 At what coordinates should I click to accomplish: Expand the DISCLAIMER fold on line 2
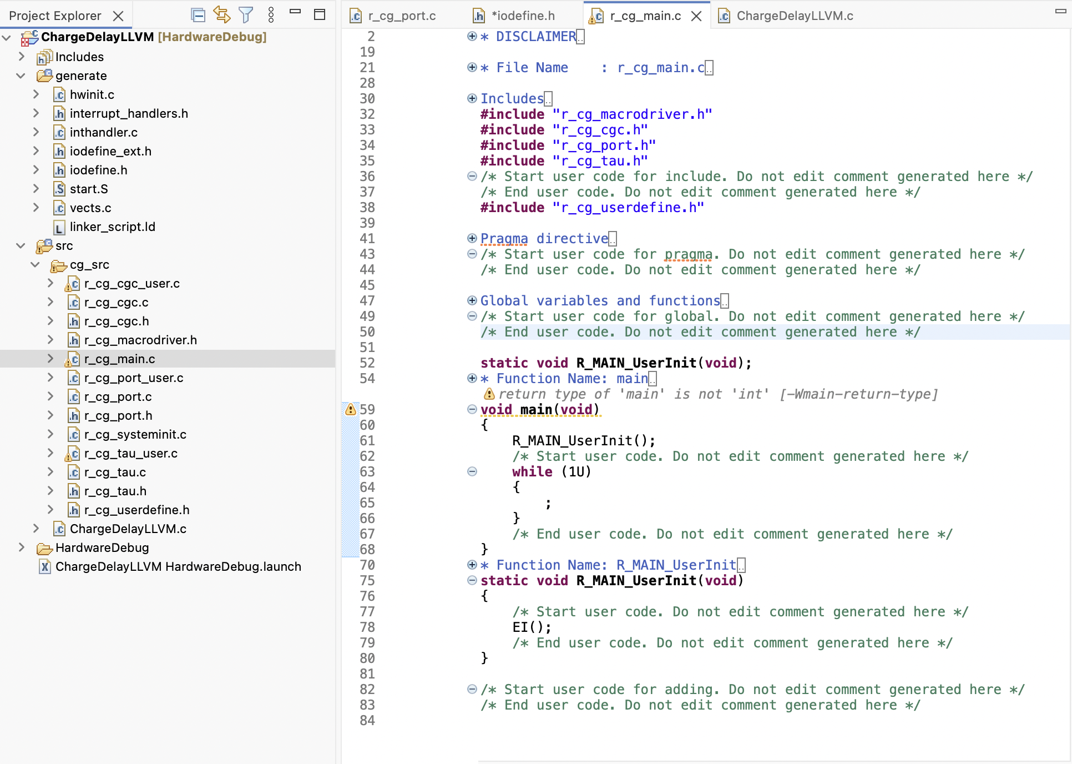tap(472, 36)
